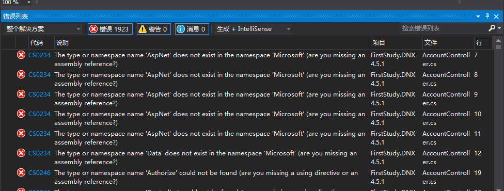Click the error icon on line 7 row

(x=21, y=55)
